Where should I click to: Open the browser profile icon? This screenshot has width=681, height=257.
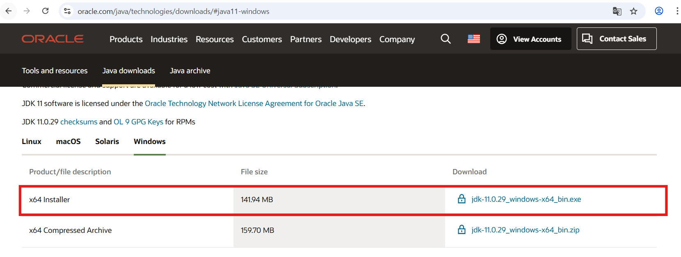point(659,11)
